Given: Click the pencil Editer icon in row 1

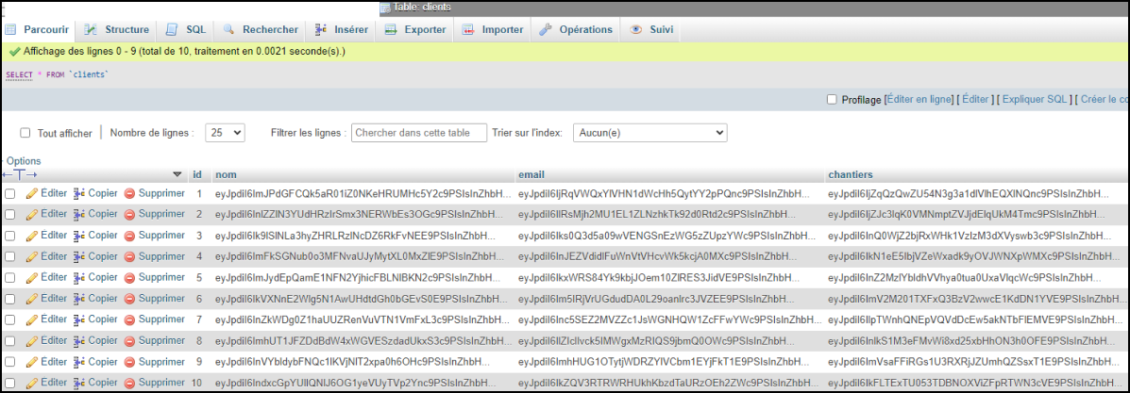Looking at the screenshot, I should click(x=31, y=193).
